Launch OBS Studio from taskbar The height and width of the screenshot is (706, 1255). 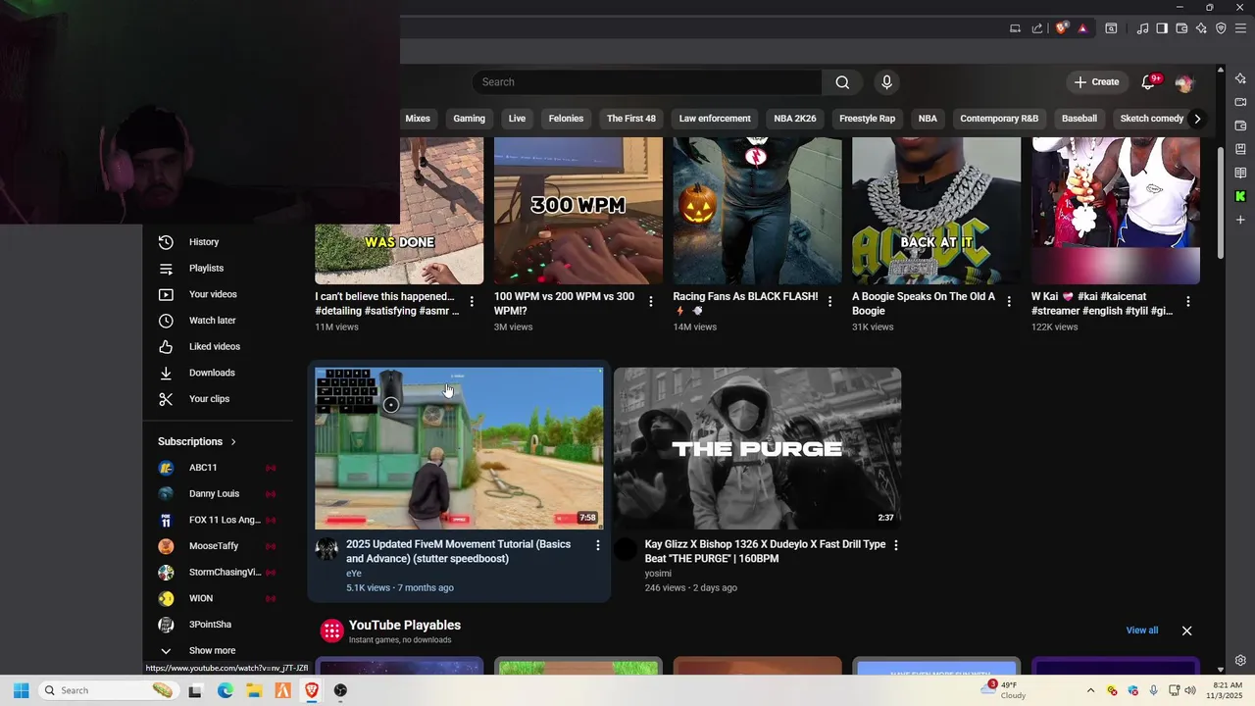[340, 690]
